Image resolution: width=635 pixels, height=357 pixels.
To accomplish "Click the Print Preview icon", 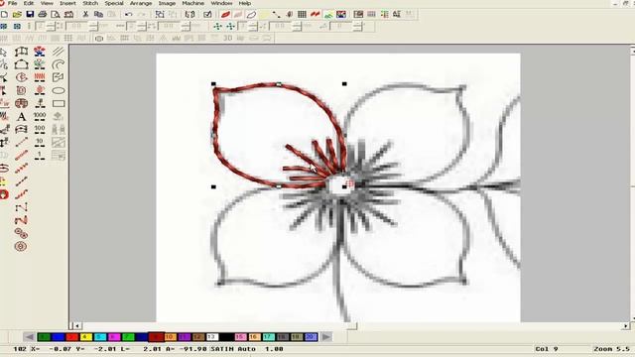I will [56, 15].
